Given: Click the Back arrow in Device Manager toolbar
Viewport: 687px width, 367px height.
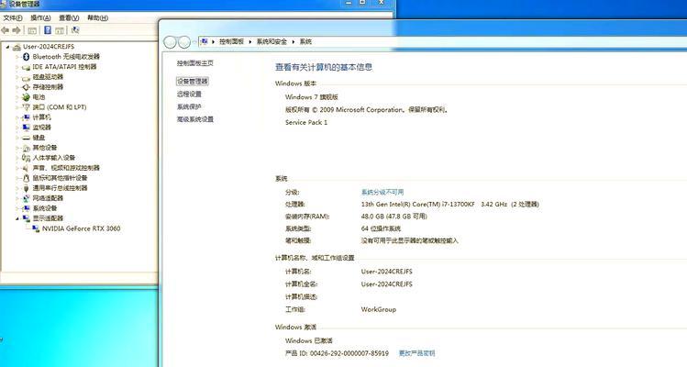Looking at the screenshot, I should click(x=6, y=30).
